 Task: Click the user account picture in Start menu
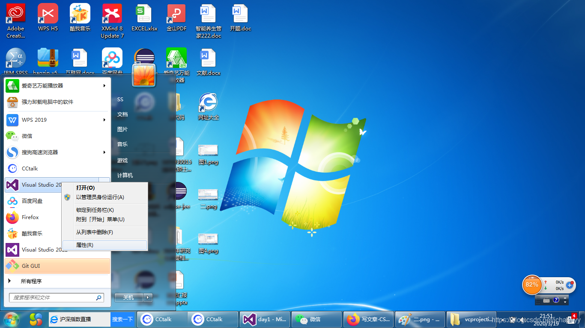(143, 75)
